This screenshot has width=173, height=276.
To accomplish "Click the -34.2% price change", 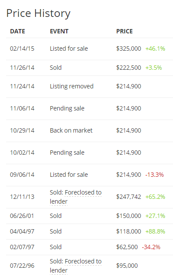I will pyautogui.click(x=151, y=247).
